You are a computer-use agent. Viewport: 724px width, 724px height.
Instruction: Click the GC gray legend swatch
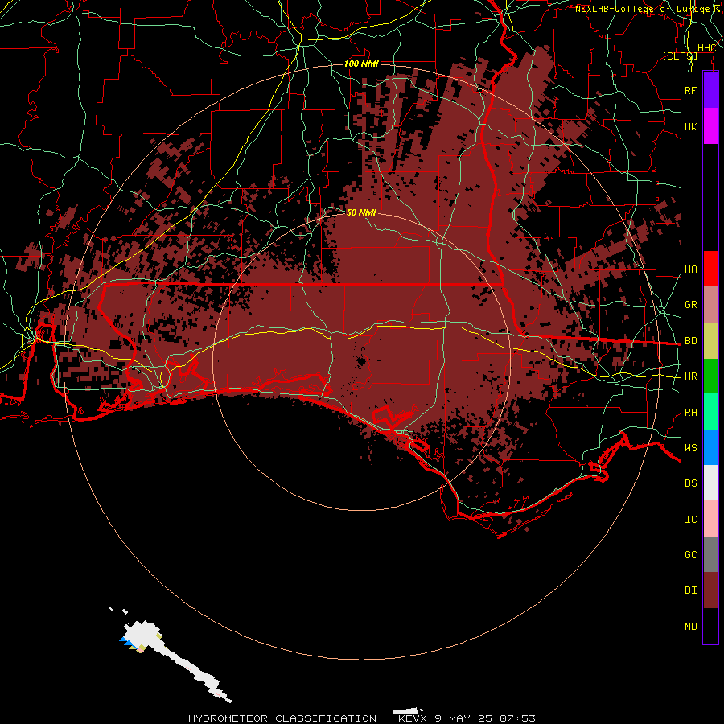click(x=710, y=554)
